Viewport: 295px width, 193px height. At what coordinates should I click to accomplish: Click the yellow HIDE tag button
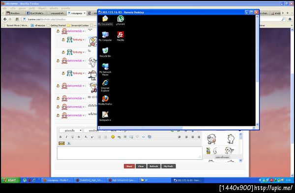[x=61, y=144]
